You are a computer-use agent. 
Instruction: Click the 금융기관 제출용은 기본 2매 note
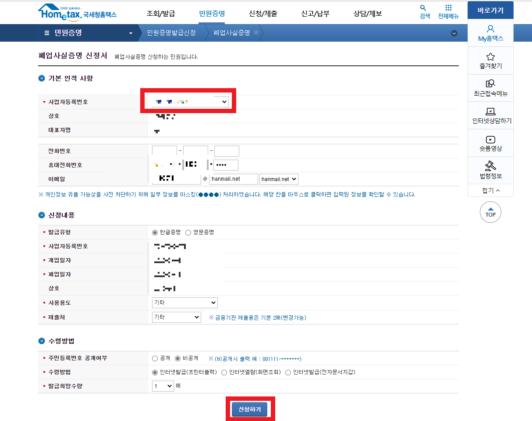click(x=257, y=318)
